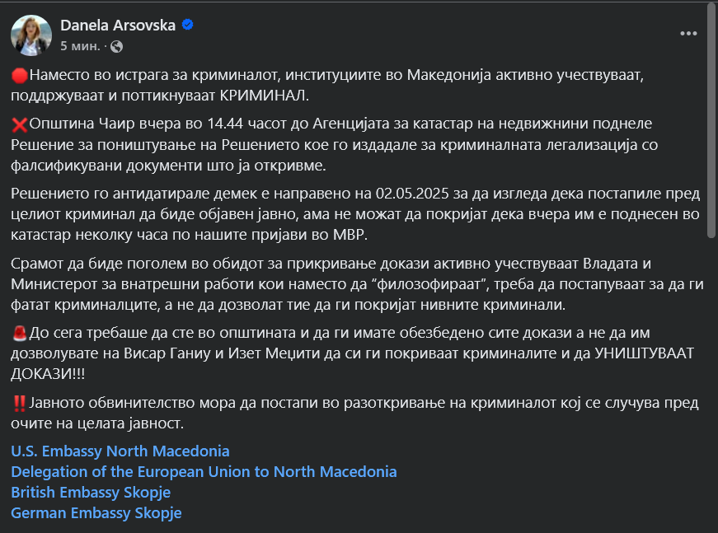This screenshot has width=718, height=533.
Task: Click the "5 мин." post timestamp
Action: coord(81,46)
